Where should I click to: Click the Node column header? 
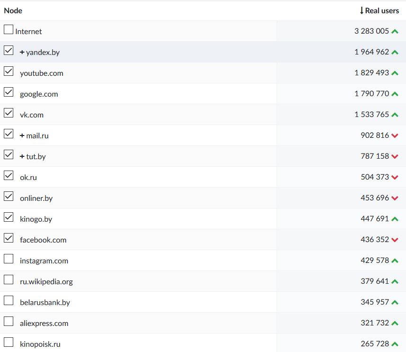click(13, 10)
